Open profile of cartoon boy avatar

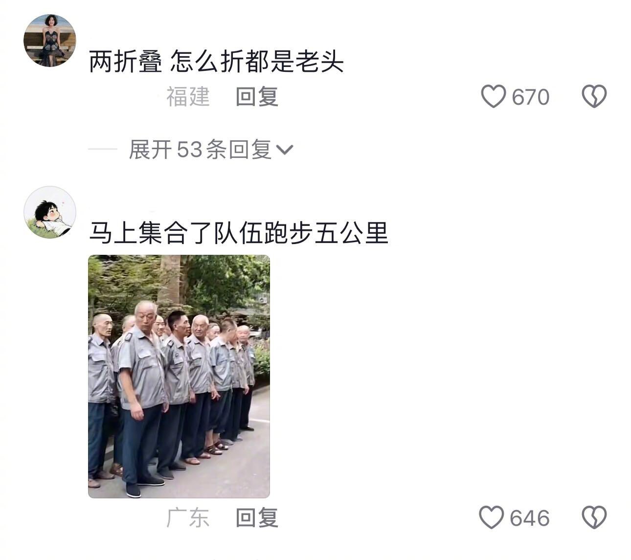50,212
